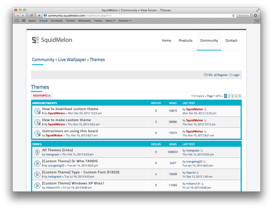Click the announcement icon beside 'How to make custom theme'
Screen dimensions: 273x209
pyautogui.click(x=37, y=122)
